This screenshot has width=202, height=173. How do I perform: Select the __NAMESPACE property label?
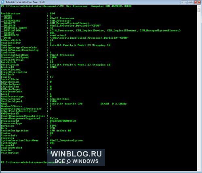pos(10,35)
